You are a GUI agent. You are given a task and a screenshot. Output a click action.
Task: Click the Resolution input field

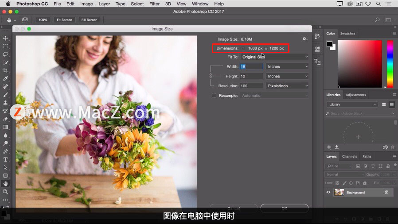pos(251,85)
